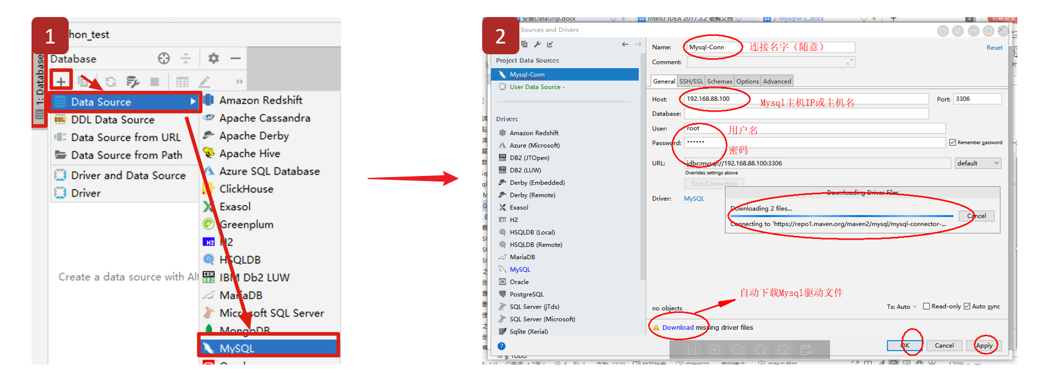
Task: Click the wrench icon in Data Sources dialog toolbar
Action: click(537, 44)
